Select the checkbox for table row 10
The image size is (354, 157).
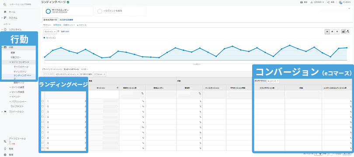[x=43, y=148]
